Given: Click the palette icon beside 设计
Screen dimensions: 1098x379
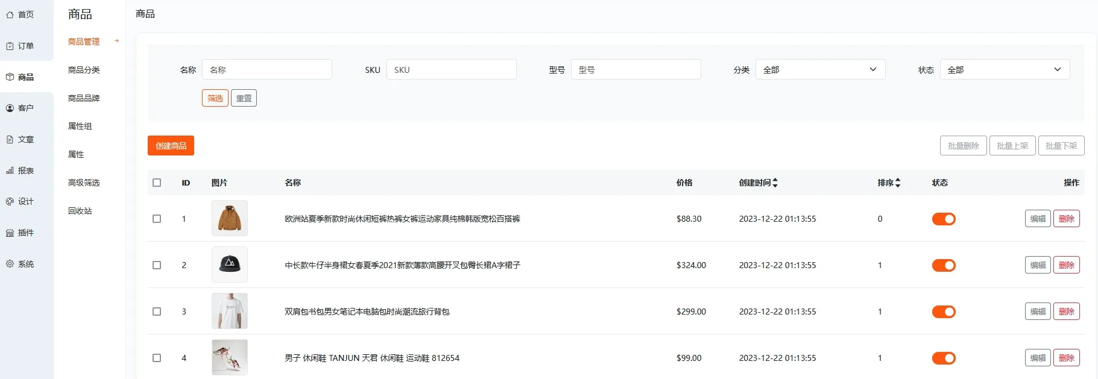Looking at the screenshot, I should (x=10, y=202).
